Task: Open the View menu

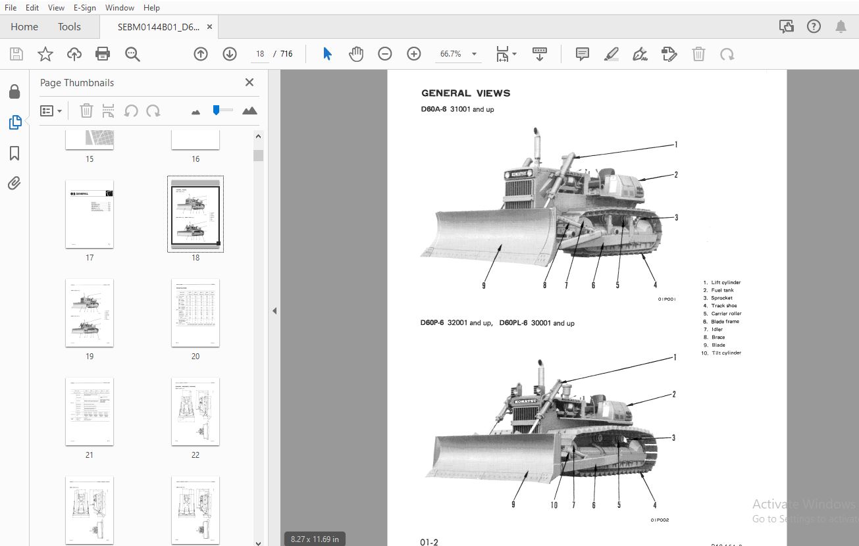Action: click(x=57, y=8)
